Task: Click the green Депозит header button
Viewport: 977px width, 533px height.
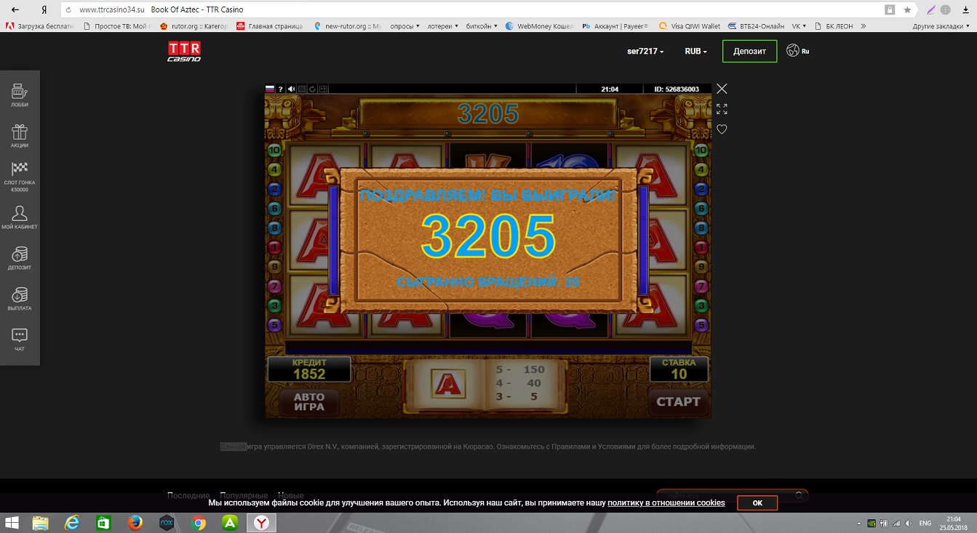Action: pyautogui.click(x=749, y=52)
